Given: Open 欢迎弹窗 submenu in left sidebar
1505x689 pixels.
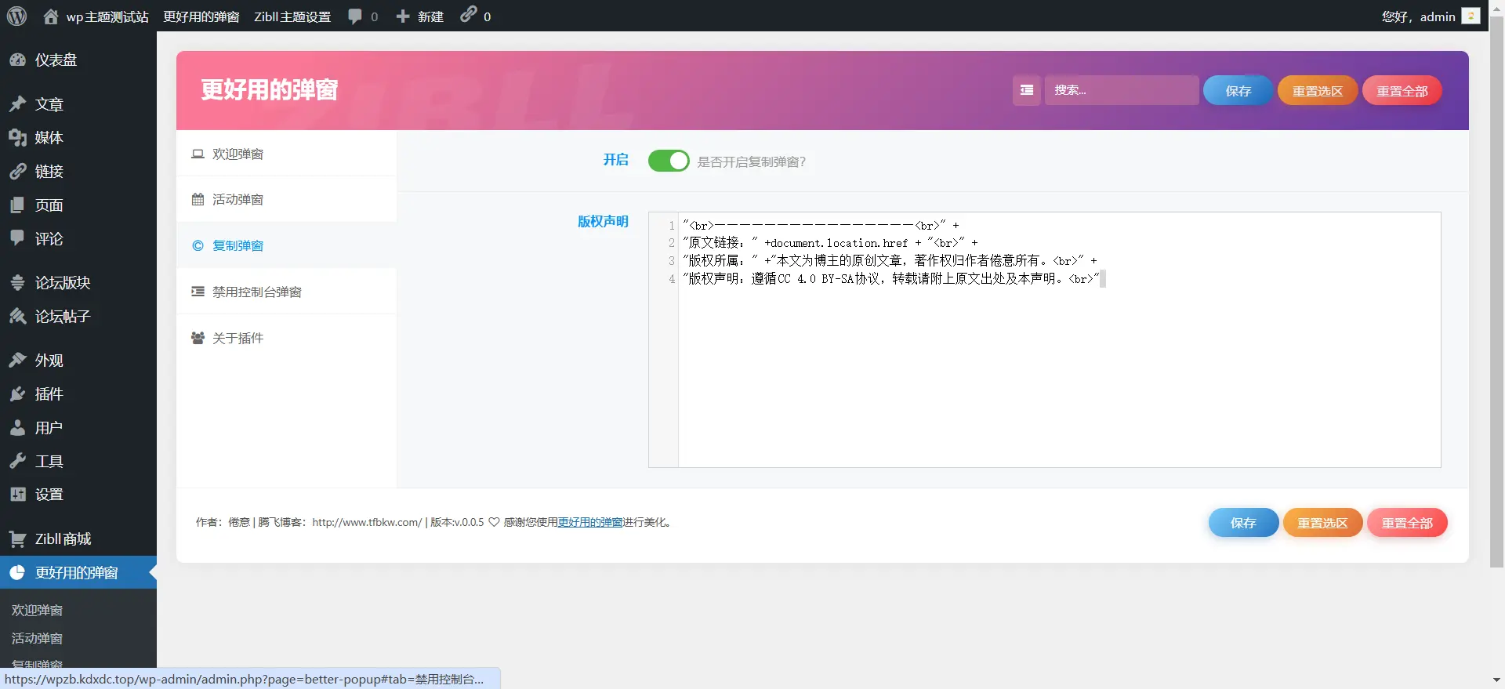Looking at the screenshot, I should 37,610.
